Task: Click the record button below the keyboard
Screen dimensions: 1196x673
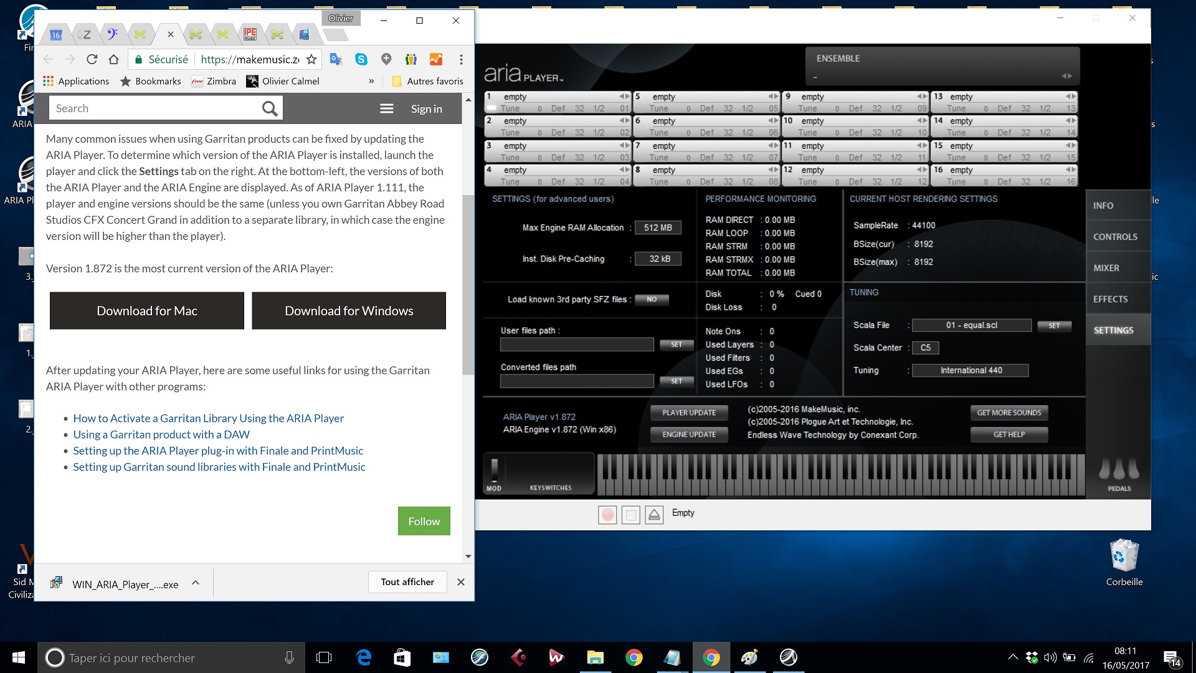Action: [x=607, y=515]
